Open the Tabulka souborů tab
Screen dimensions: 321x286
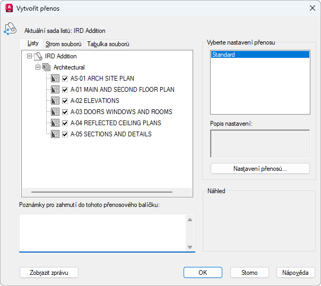click(108, 44)
